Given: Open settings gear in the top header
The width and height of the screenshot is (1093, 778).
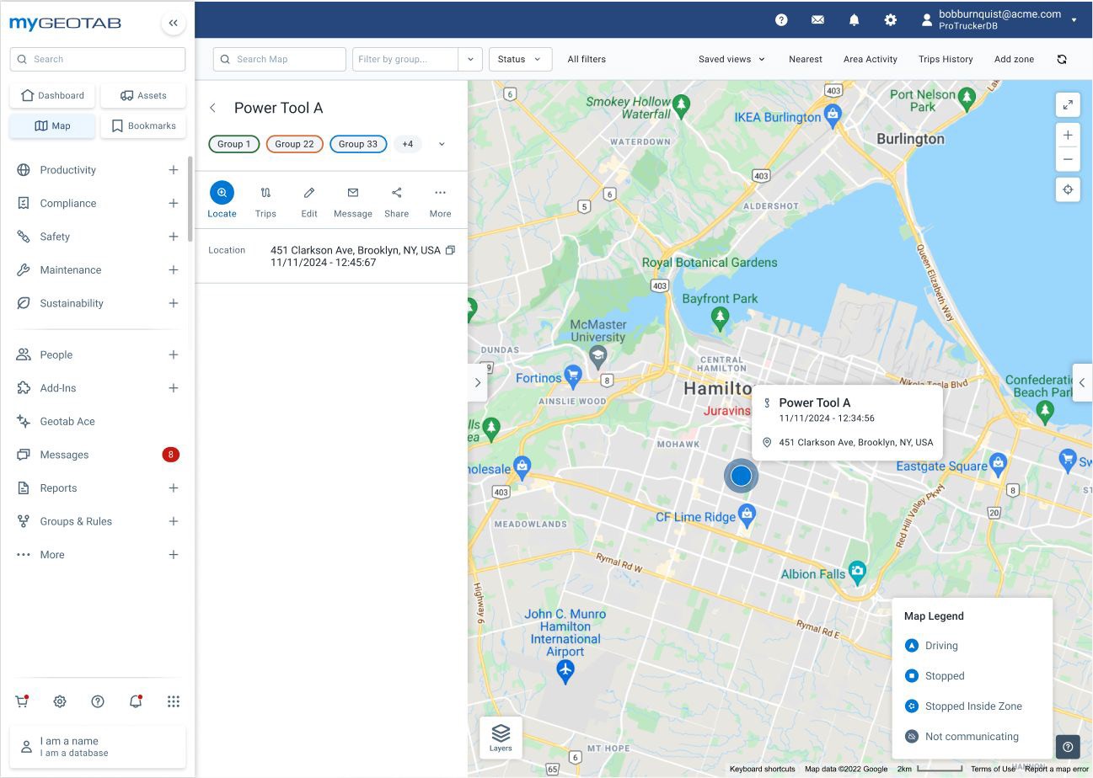Looking at the screenshot, I should tap(890, 20).
